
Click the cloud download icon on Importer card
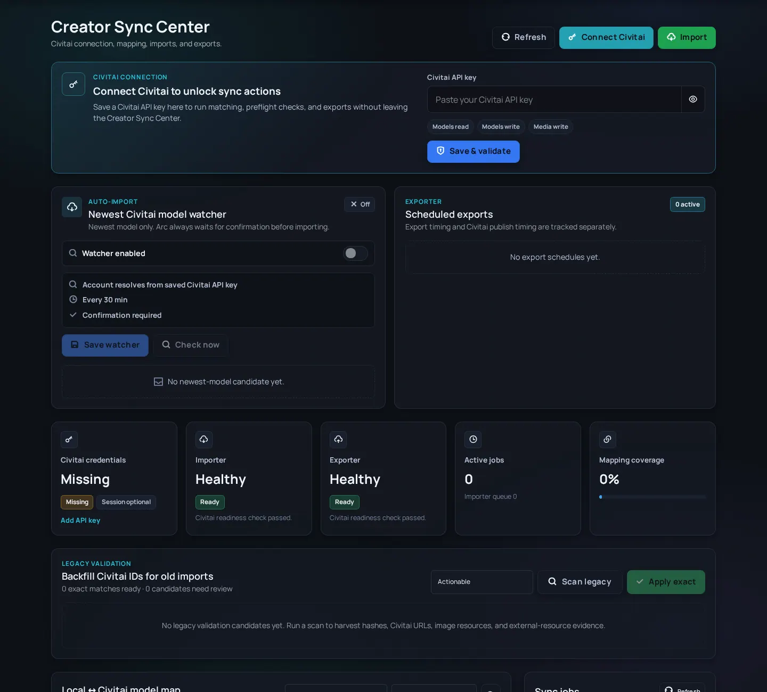coord(204,440)
